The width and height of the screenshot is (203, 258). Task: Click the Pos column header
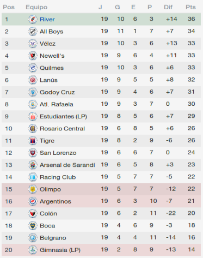click(9, 7)
